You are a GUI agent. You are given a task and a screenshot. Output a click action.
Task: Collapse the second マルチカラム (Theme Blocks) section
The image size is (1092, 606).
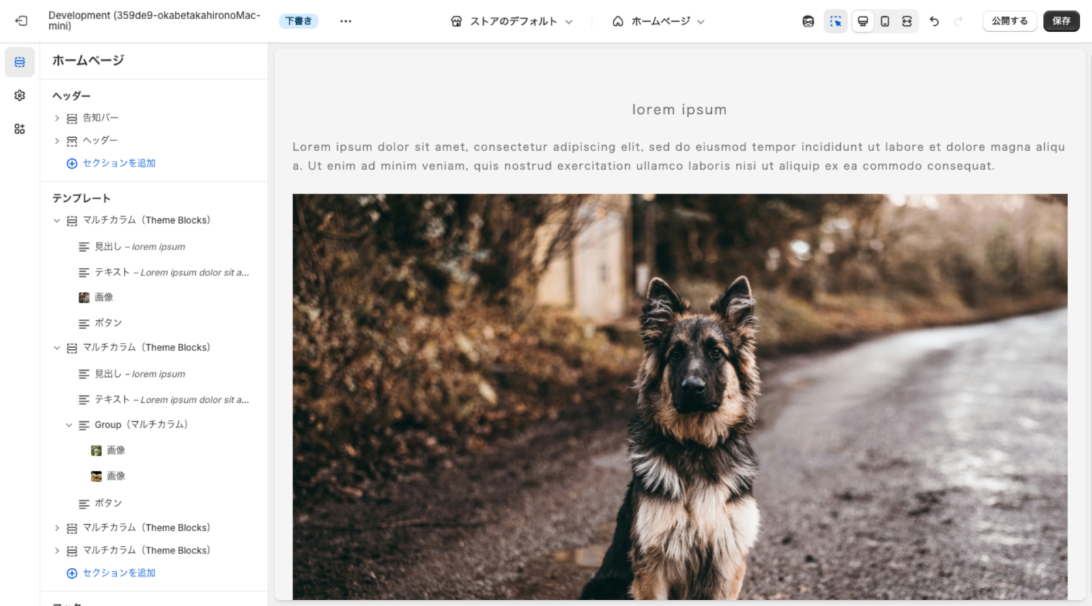[x=57, y=348]
